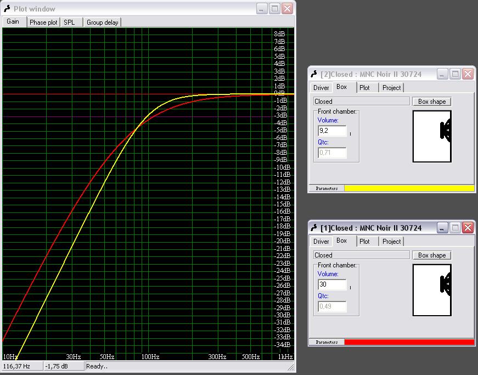This screenshot has width=478, height=375.
Task: Maximize the [1]Closed window
Action: click(455, 228)
